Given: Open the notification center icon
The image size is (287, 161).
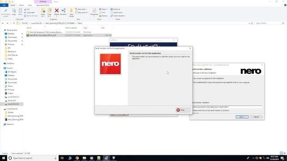Looking at the screenshot, I should click(x=283, y=158).
